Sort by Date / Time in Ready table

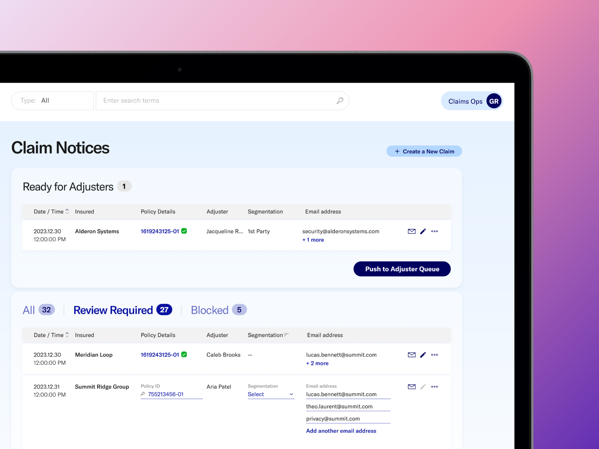67,212
